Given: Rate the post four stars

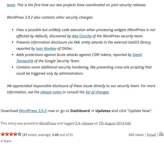Looking at the screenshot, I should coord(15,134).
